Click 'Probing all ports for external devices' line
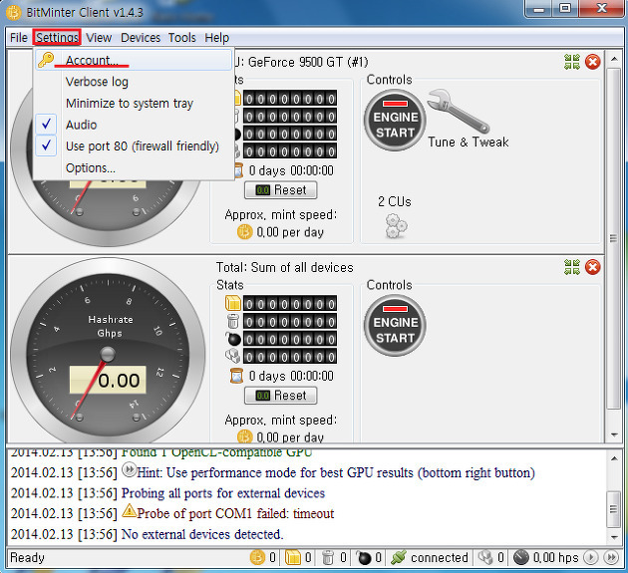 223,493
